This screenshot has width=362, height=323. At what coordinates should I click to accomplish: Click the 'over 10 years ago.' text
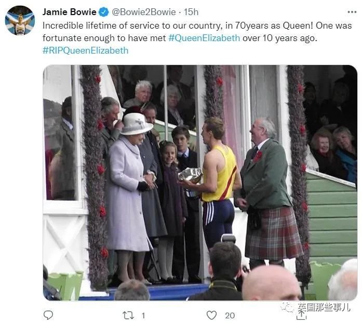pyautogui.click(x=279, y=38)
